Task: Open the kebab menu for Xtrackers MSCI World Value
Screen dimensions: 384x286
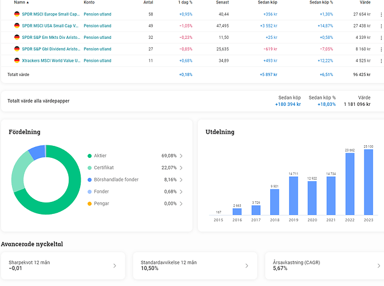Action: (381, 61)
